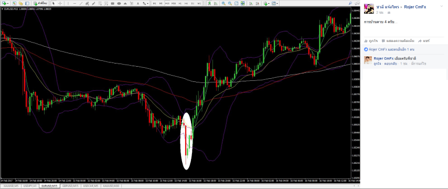Screen dimensions: 448x189
Task: Click the search magnifier at toolbar right
Action: pos(350,4)
